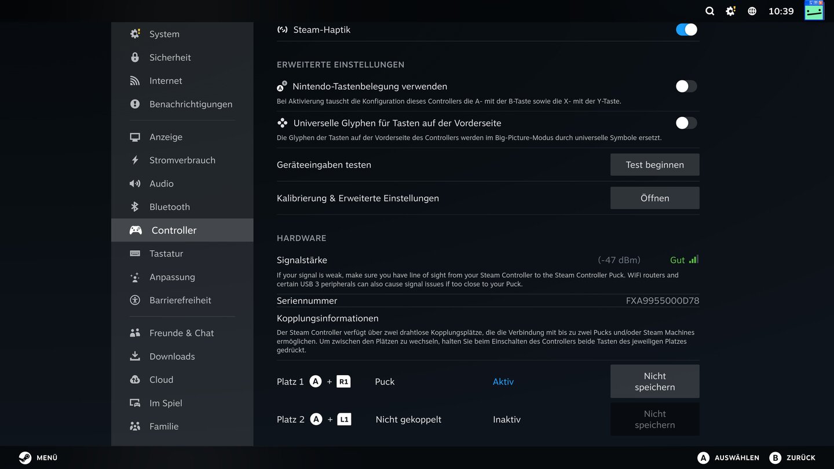Image resolution: width=834 pixels, height=469 pixels.
Task: Go to Barrierefreiheit settings
Action: click(x=180, y=300)
